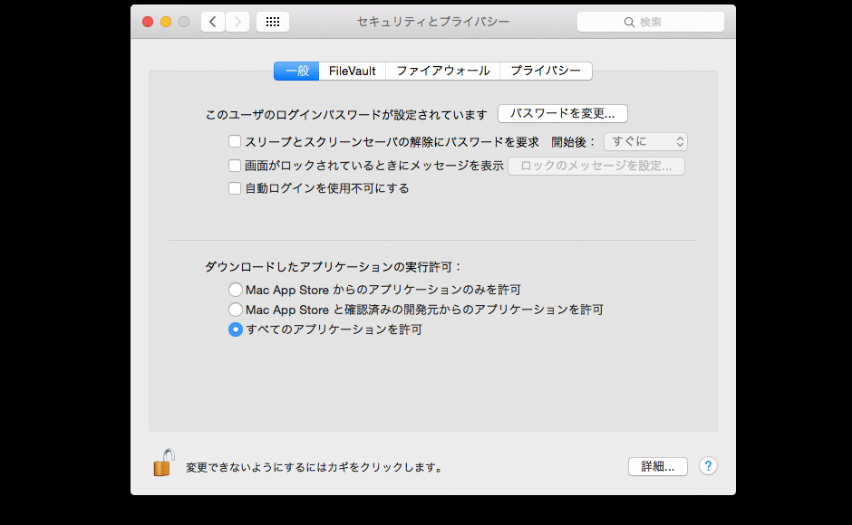The width and height of the screenshot is (852, 525).
Task: Click the magnifier icon in search field
Action: [629, 23]
